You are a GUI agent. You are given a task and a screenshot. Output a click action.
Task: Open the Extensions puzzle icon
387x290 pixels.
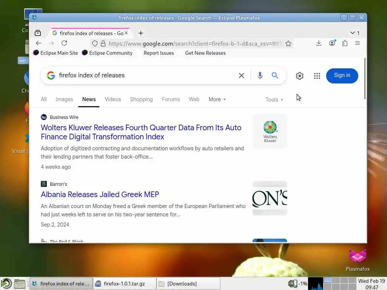tap(345, 43)
